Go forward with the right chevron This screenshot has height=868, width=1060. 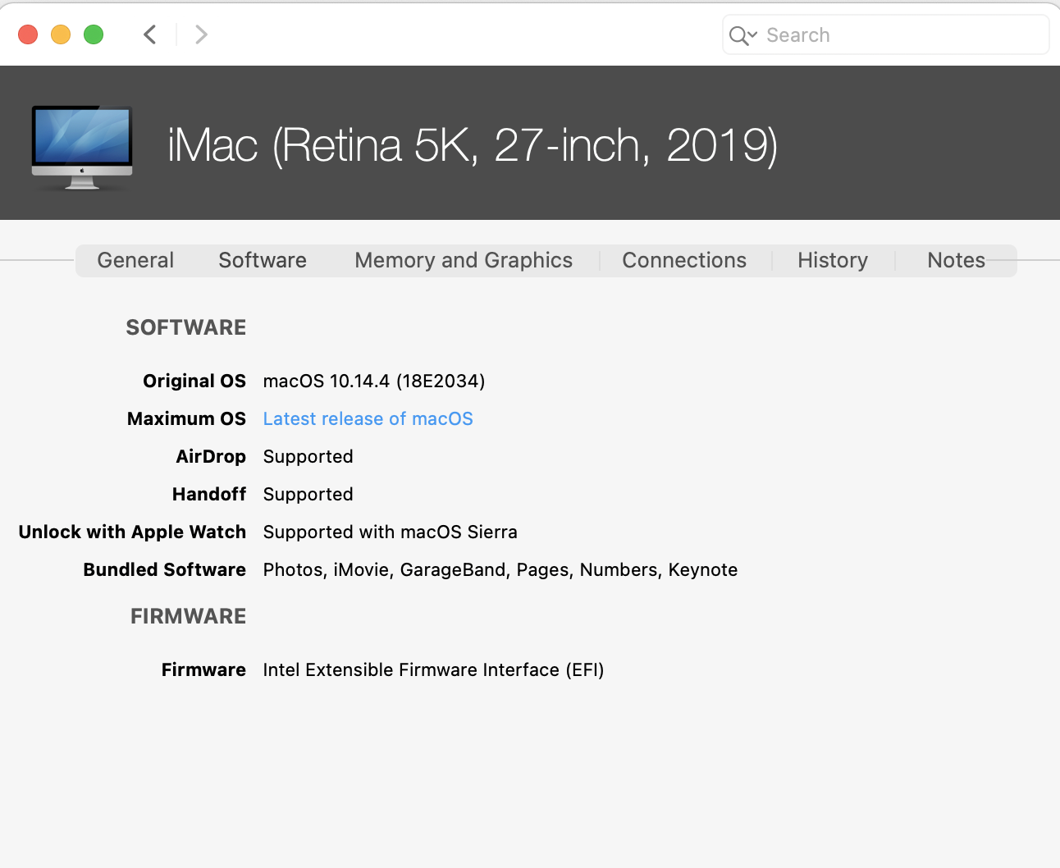[201, 34]
